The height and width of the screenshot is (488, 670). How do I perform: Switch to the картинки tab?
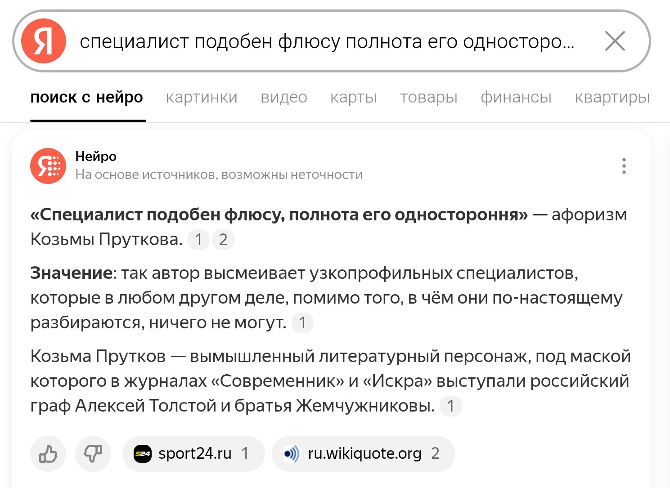202,97
